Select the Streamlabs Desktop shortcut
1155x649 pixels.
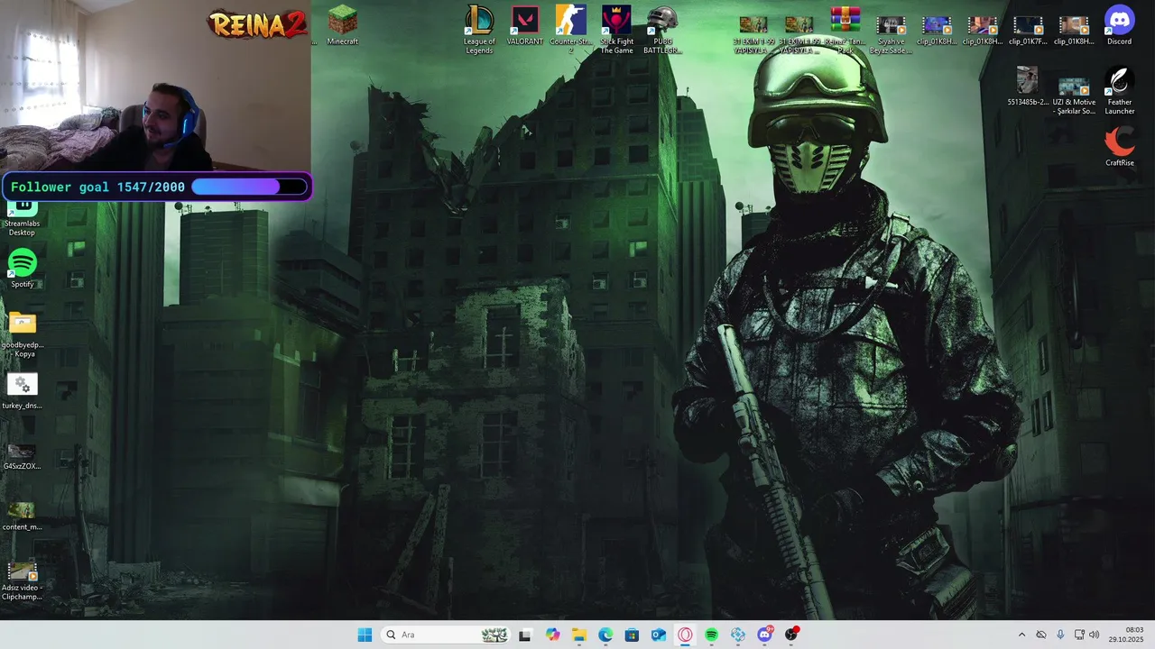click(x=22, y=219)
